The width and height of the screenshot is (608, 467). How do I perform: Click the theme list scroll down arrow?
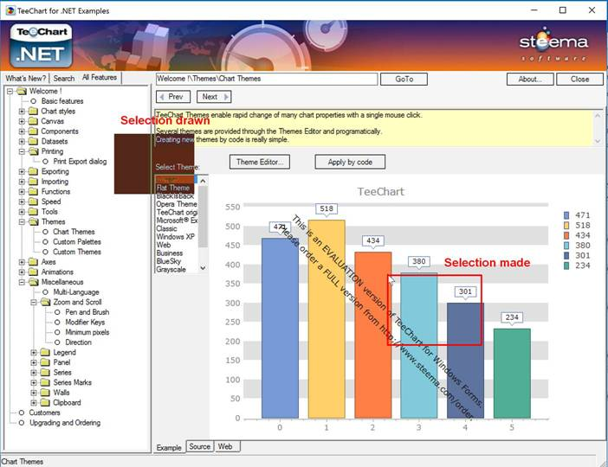click(203, 267)
